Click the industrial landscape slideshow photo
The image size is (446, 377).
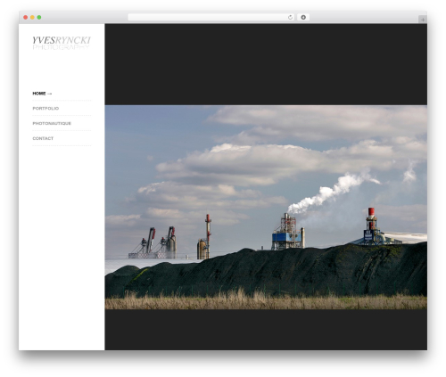click(266, 207)
